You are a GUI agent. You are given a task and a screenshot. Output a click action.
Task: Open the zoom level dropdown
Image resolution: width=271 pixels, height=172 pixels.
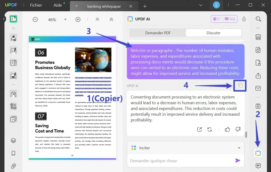(x=65, y=20)
